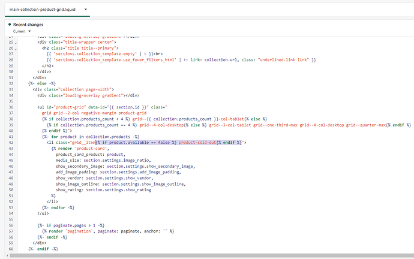Click the green Recent changes status dot
The width and height of the screenshot is (414, 259).
pyautogui.click(x=9, y=25)
